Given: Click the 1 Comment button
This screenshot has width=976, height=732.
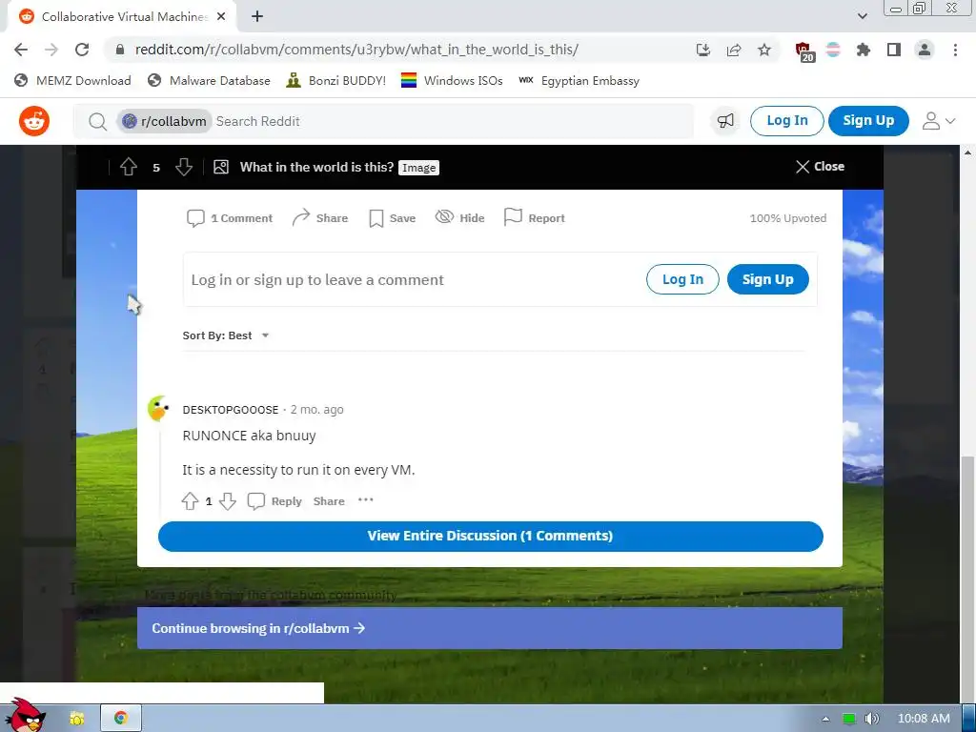Looking at the screenshot, I should coord(230,218).
